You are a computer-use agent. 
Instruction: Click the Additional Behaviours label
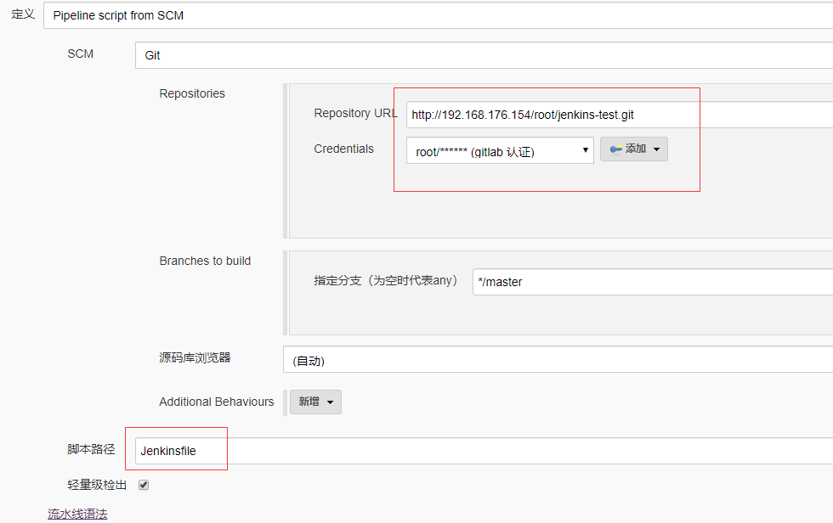[x=216, y=402]
